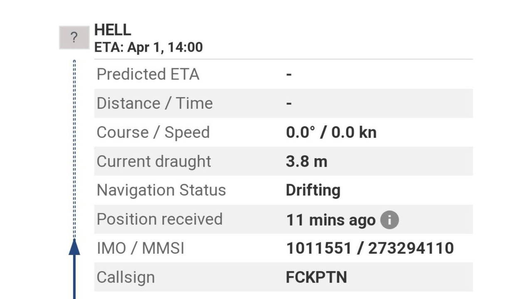
Task: Click the ETA Apr 1, 14:00 text
Action: point(148,47)
